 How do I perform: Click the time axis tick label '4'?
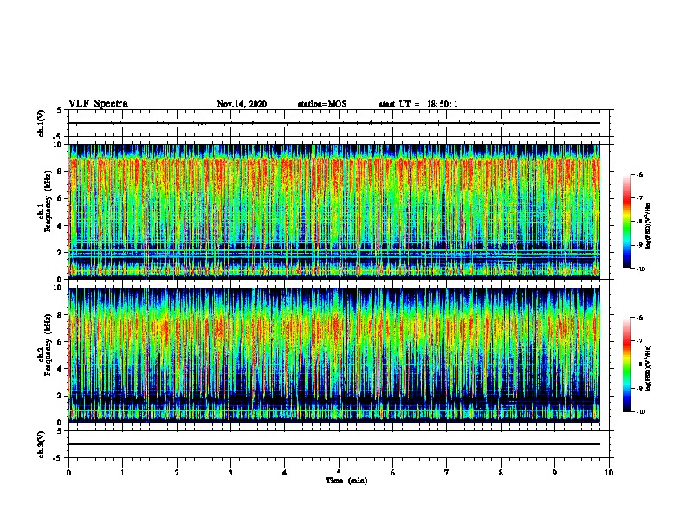point(285,472)
